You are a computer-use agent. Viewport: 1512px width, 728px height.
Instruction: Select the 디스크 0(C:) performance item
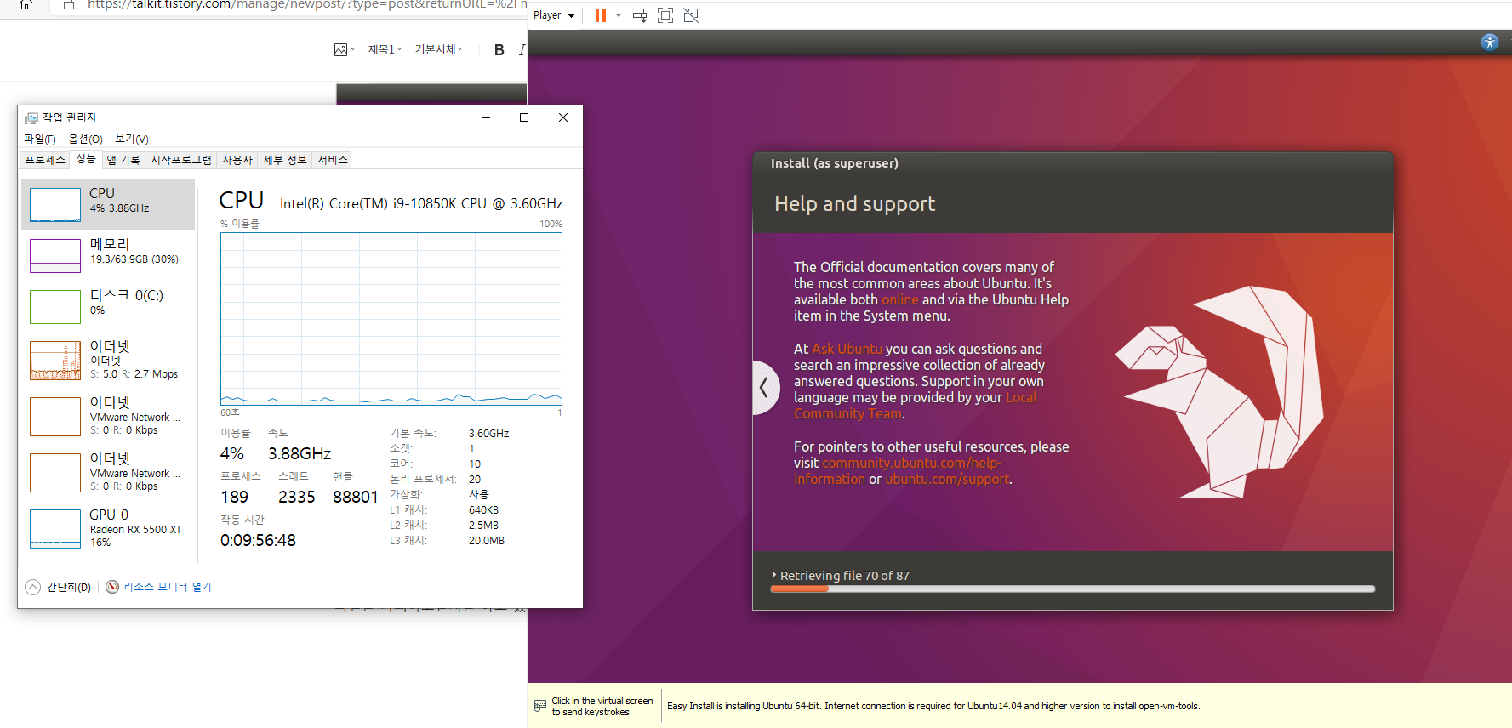click(x=108, y=306)
